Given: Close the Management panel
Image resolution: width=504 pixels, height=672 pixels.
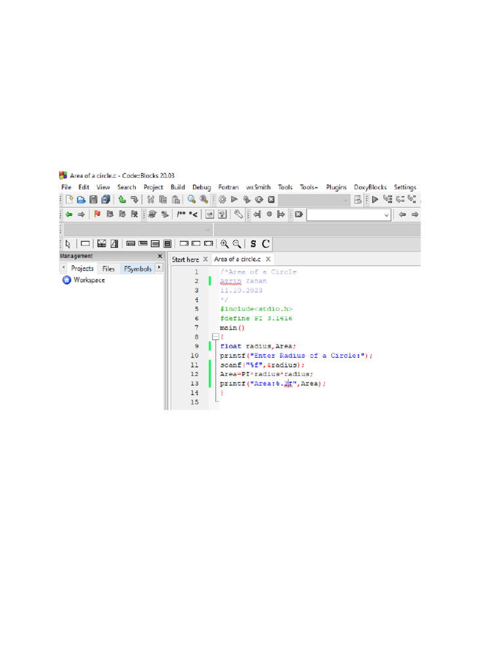Looking at the screenshot, I should point(160,256).
